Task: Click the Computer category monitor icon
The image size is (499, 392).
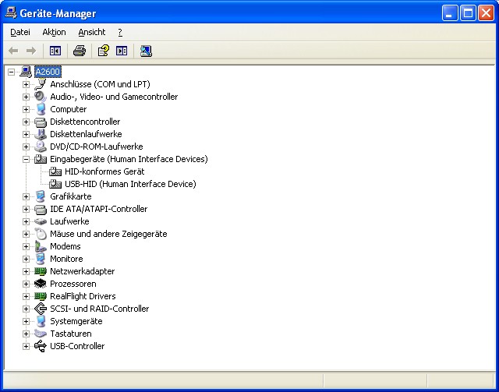Action: (x=41, y=109)
